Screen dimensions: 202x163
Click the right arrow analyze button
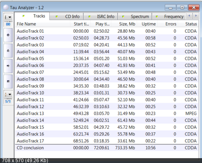tap(8, 66)
